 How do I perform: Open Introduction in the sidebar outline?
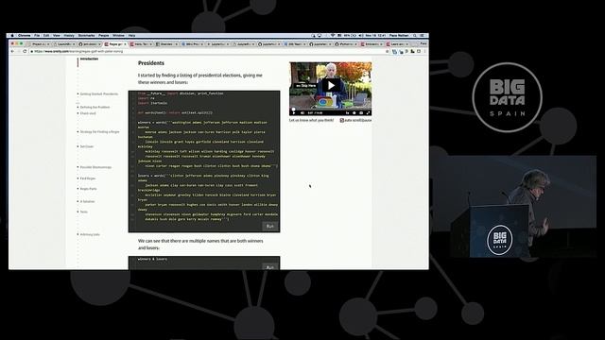(89, 59)
